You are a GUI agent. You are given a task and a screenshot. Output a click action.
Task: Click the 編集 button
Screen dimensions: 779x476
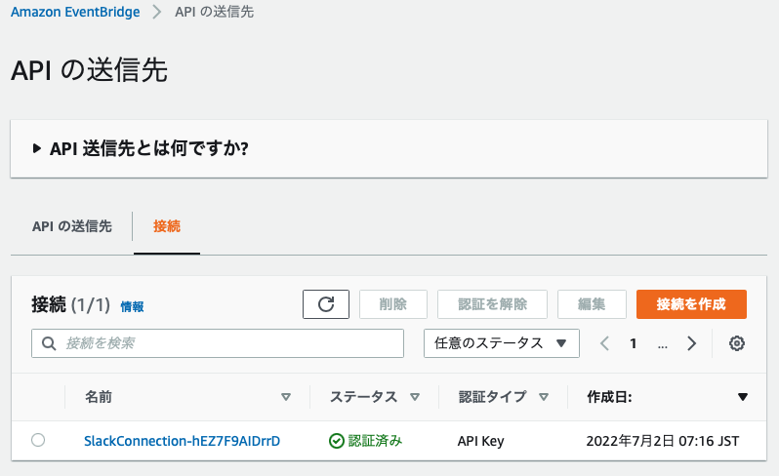[x=592, y=304]
